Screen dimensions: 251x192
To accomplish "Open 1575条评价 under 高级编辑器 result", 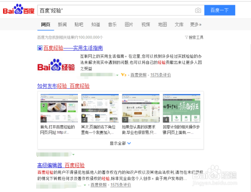I will pyautogui.click(x=121, y=185).
